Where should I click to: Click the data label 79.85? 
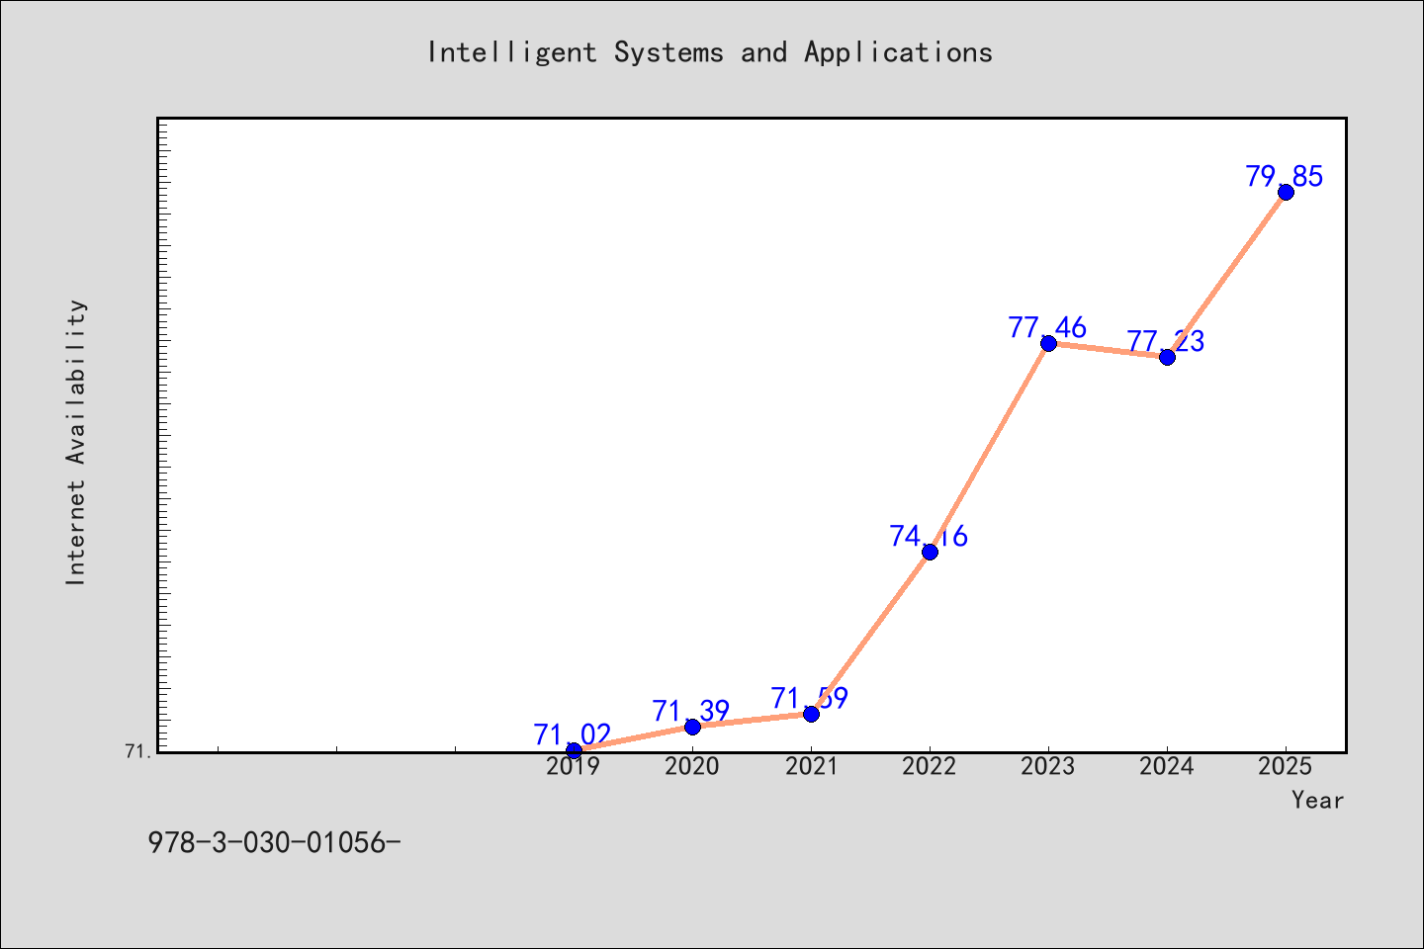coord(1285,176)
